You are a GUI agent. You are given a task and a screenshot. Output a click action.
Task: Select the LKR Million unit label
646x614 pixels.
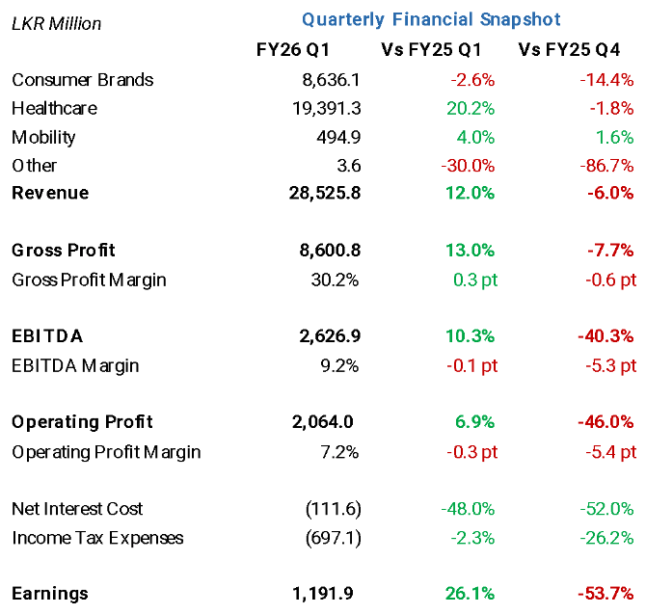(x=57, y=23)
